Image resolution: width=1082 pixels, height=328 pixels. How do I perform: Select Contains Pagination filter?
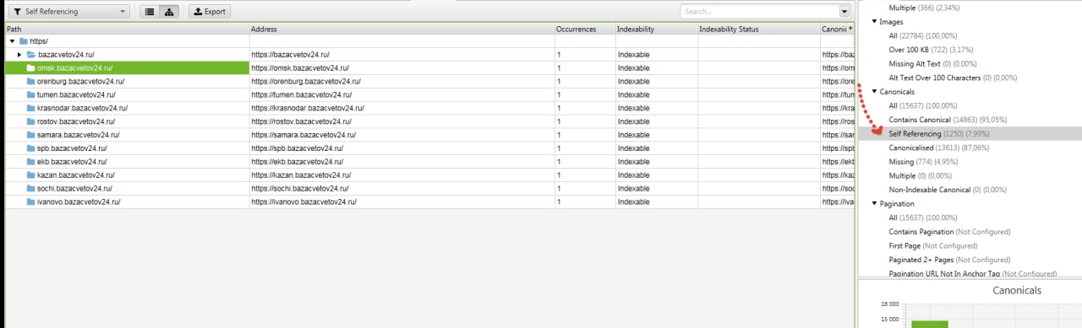(949, 231)
